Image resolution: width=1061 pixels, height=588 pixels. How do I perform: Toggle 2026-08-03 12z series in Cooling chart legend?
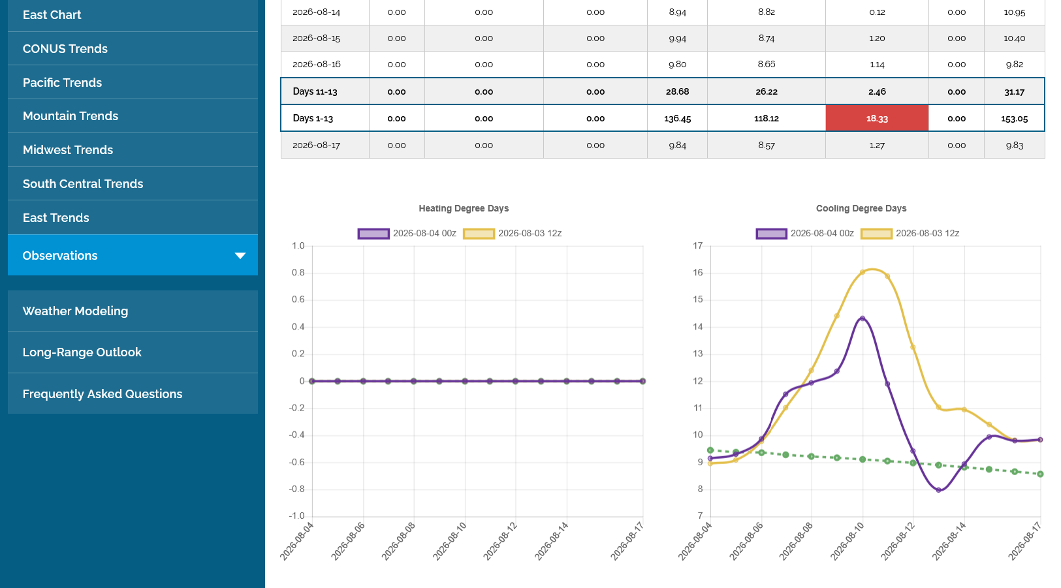click(910, 234)
